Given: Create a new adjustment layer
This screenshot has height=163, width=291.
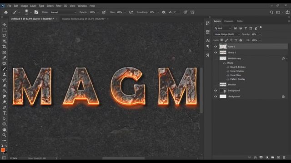Looking at the screenshot, I should 267,157.
